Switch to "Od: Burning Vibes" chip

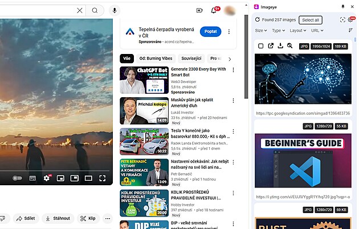tap(156, 59)
